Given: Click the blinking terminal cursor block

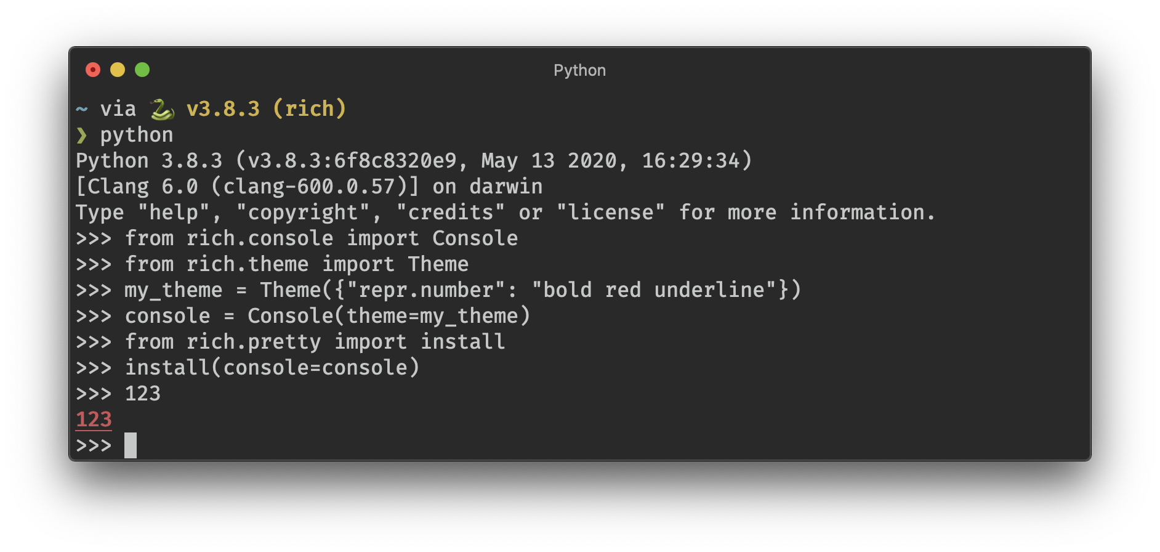Looking at the screenshot, I should click(x=131, y=445).
